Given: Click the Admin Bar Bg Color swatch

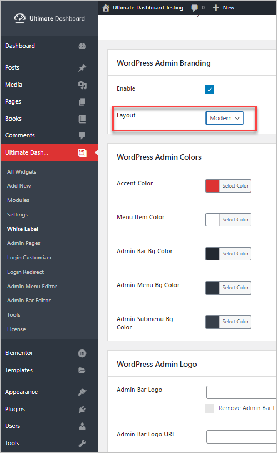Looking at the screenshot, I should pyautogui.click(x=213, y=254).
